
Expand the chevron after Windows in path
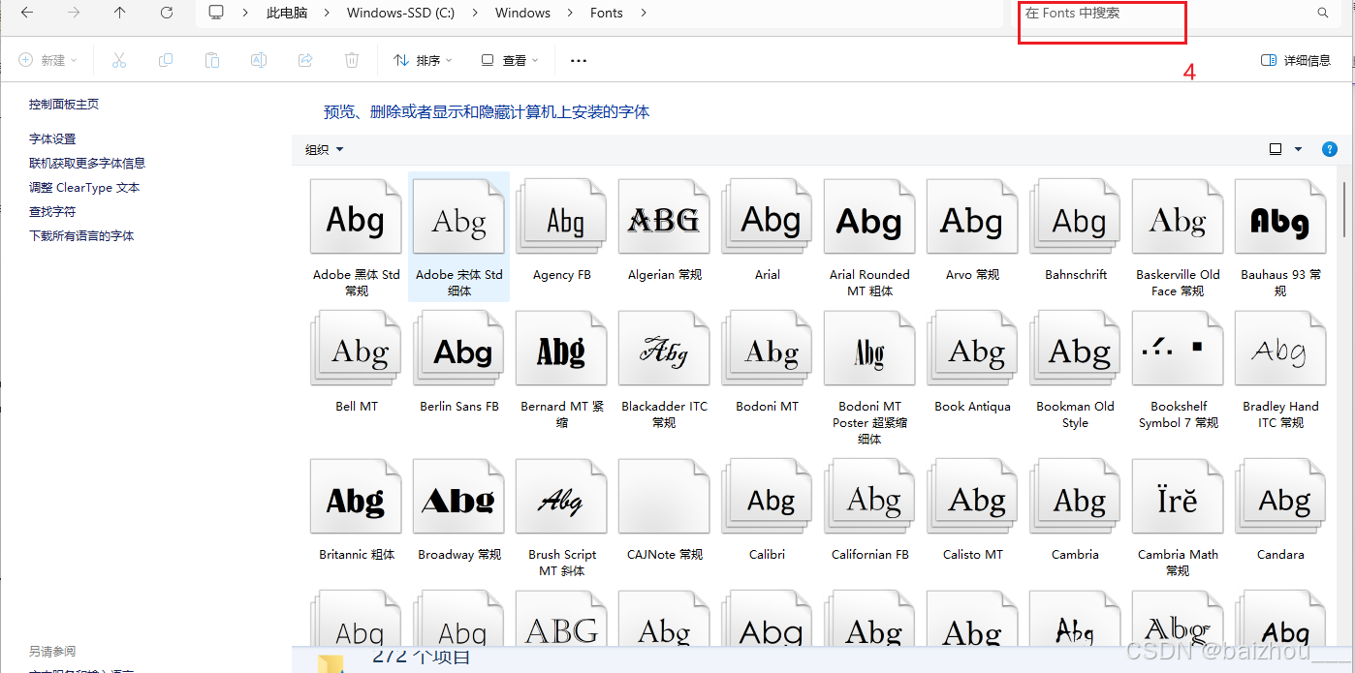(x=570, y=13)
